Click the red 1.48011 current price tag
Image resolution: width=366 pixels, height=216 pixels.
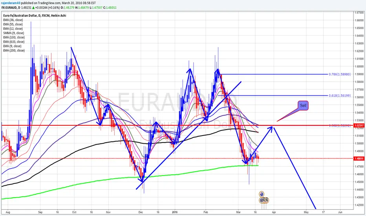coord(359,159)
